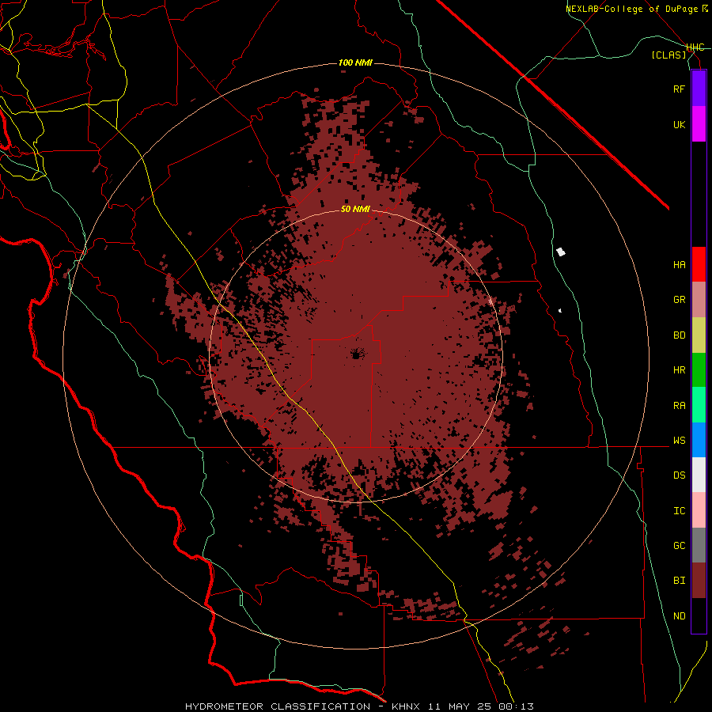
Task: Click the DS legend label
Action: 679,475
